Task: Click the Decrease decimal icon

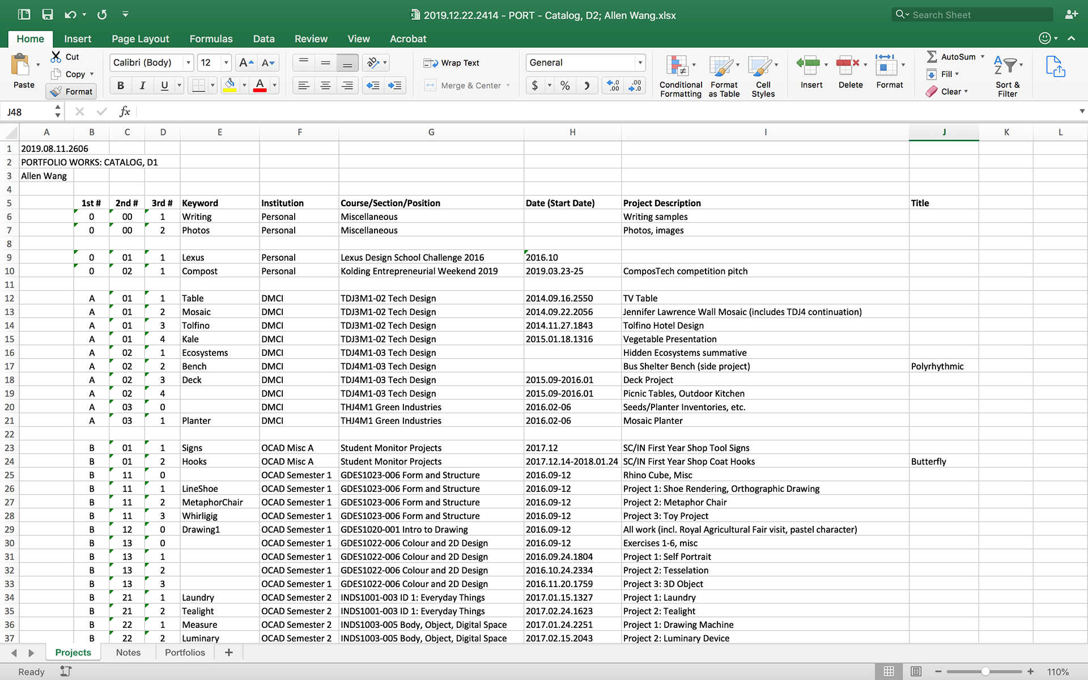Action: 635,86
